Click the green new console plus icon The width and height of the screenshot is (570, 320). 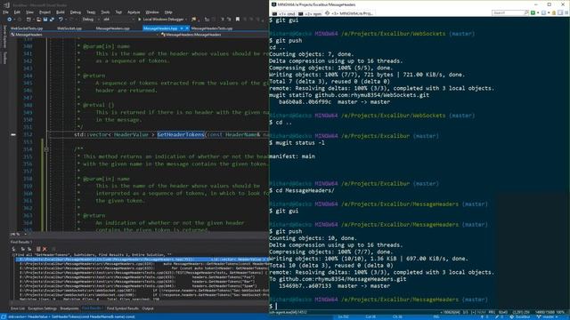pos(533,12)
